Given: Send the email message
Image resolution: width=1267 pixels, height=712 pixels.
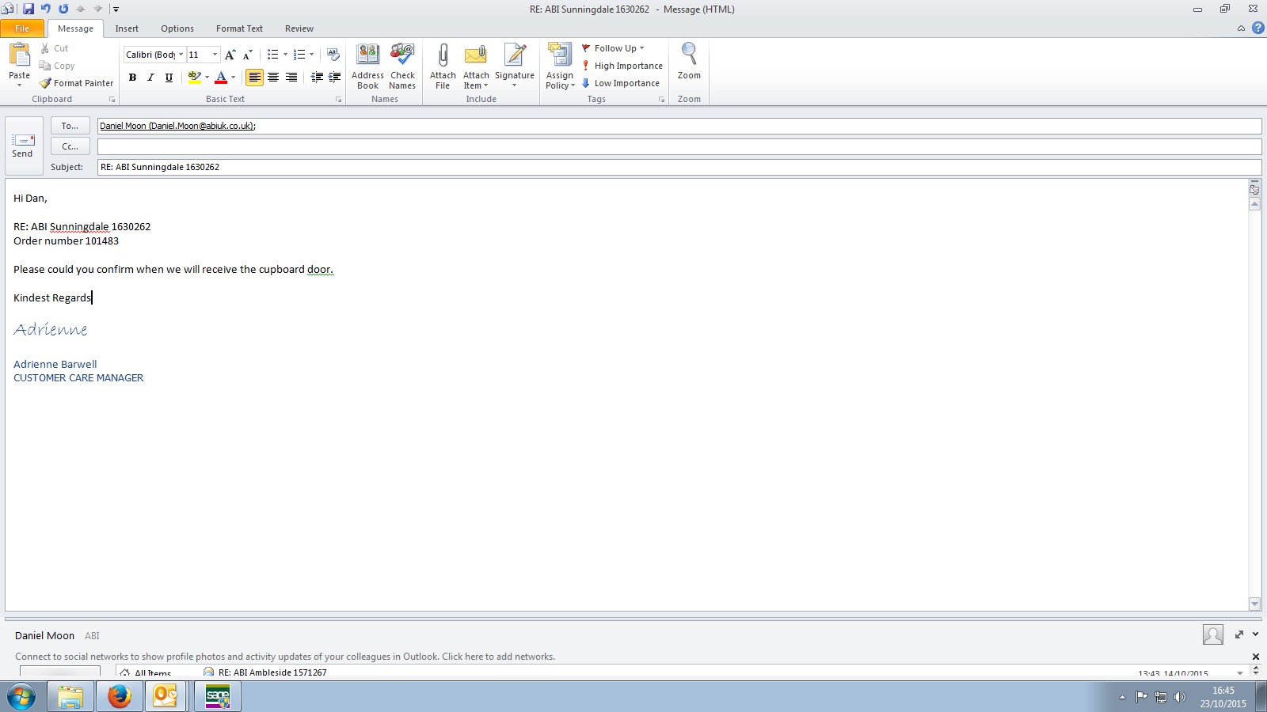Looking at the screenshot, I should click(x=23, y=146).
